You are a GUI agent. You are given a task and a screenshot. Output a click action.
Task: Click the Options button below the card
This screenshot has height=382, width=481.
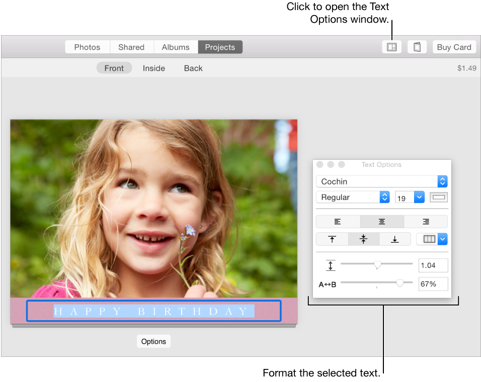coord(153,341)
